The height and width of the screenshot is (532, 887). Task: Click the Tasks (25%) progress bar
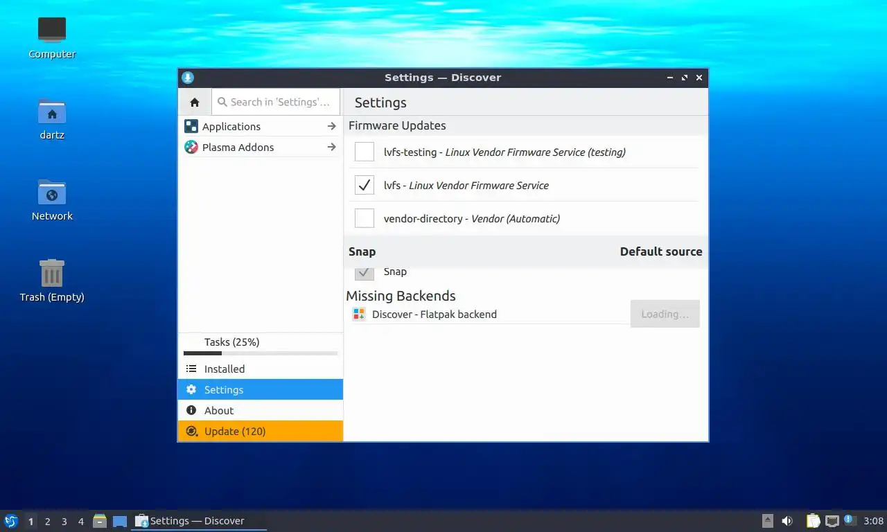pyautogui.click(x=261, y=353)
